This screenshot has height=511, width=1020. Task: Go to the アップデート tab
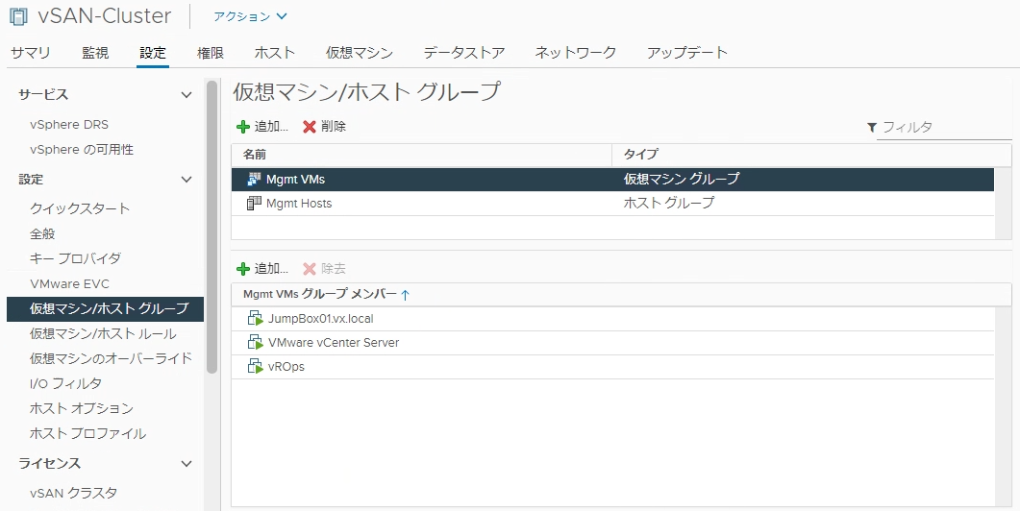click(x=687, y=53)
